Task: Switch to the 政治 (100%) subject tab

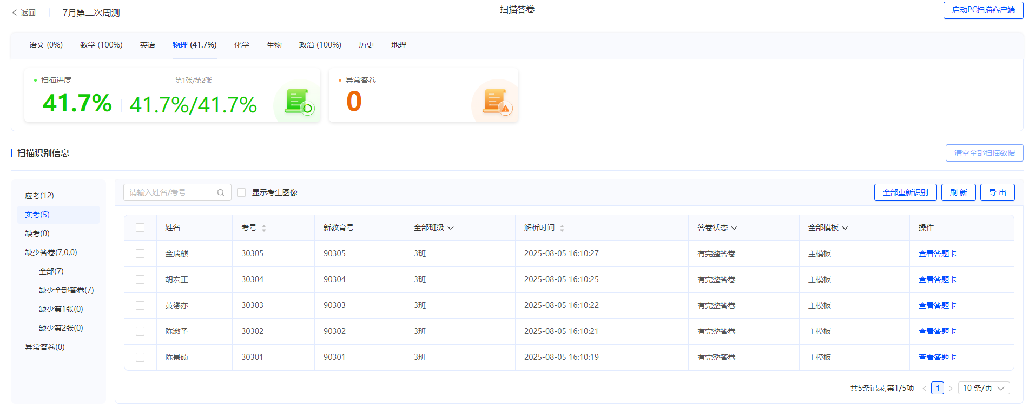Action: [x=320, y=45]
